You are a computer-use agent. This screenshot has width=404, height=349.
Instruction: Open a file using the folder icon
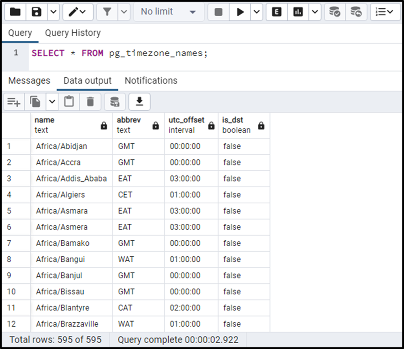click(x=15, y=12)
